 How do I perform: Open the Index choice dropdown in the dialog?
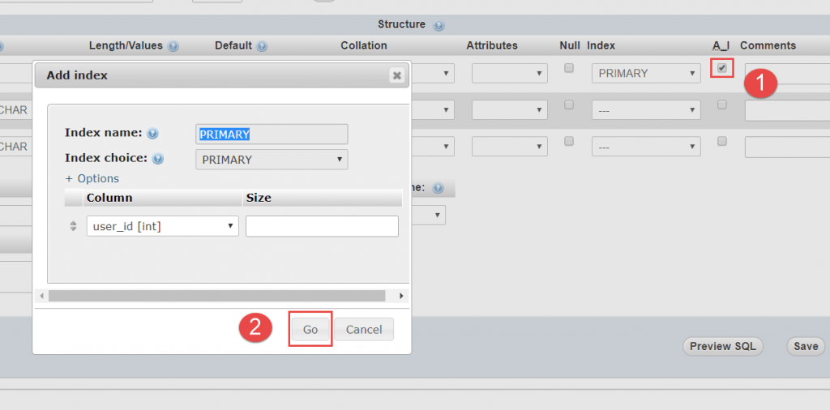[272, 160]
